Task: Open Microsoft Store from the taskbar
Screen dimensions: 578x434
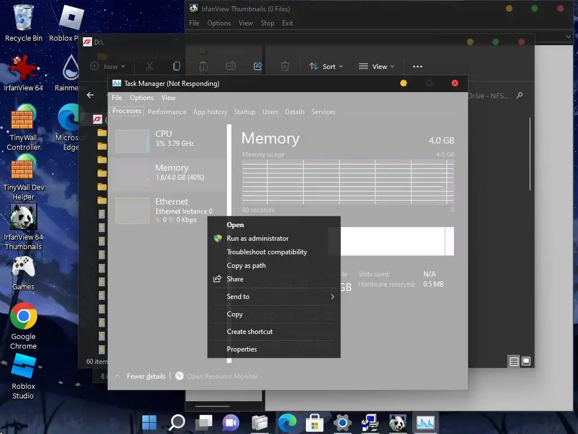Action: [314, 423]
